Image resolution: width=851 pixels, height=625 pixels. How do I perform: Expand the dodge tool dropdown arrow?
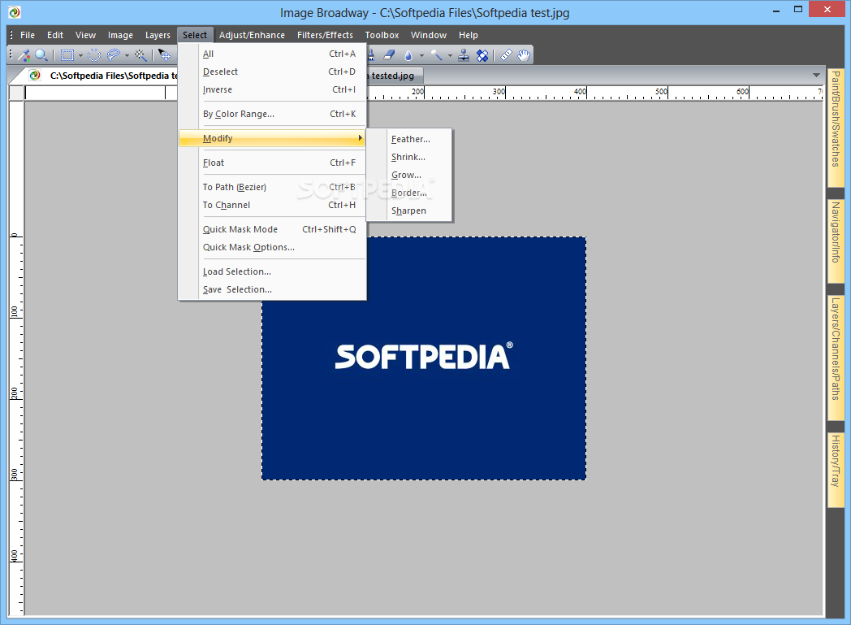pyautogui.click(x=450, y=55)
